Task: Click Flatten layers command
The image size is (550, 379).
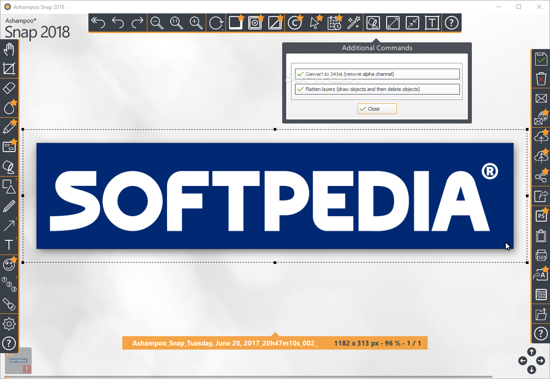Action: point(377,89)
